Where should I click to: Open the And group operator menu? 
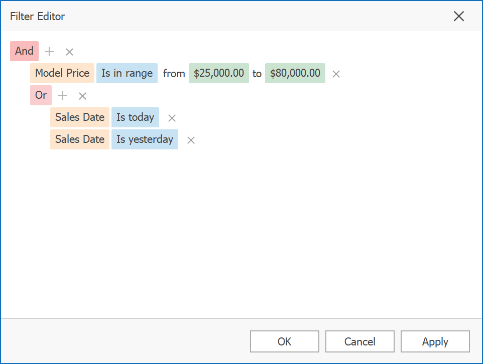pyautogui.click(x=24, y=51)
